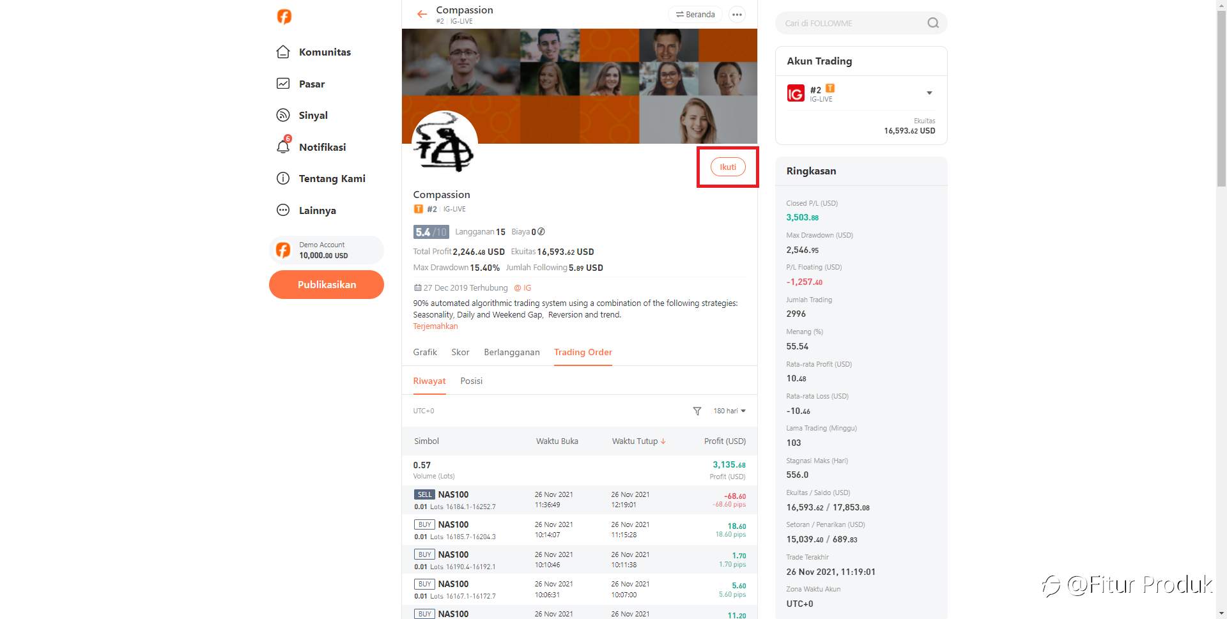Click Max Drawdown value 2,546.95
The width and height of the screenshot is (1227, 619).
point(802,250)
